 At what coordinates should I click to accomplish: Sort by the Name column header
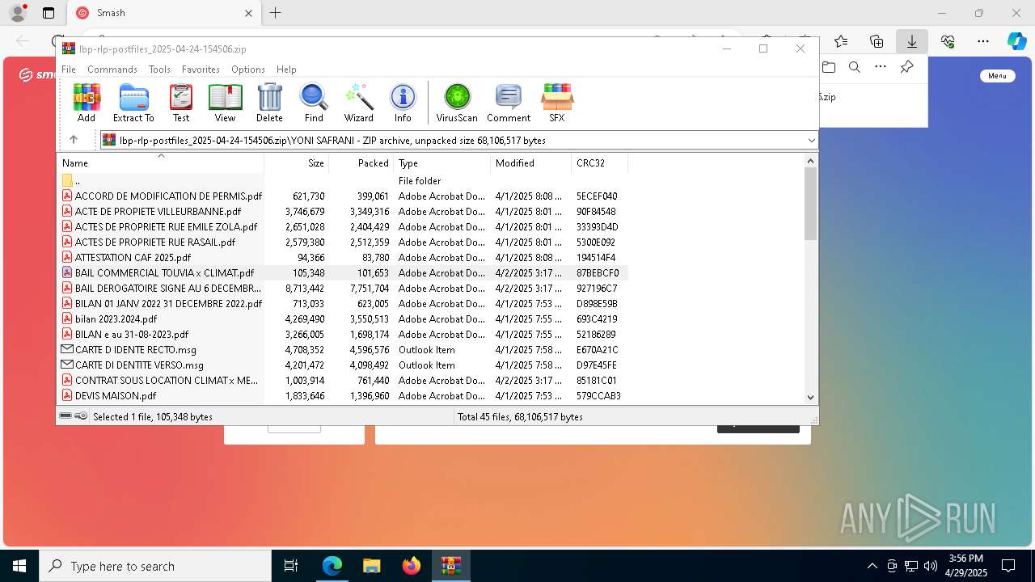[x=160, y=162]
